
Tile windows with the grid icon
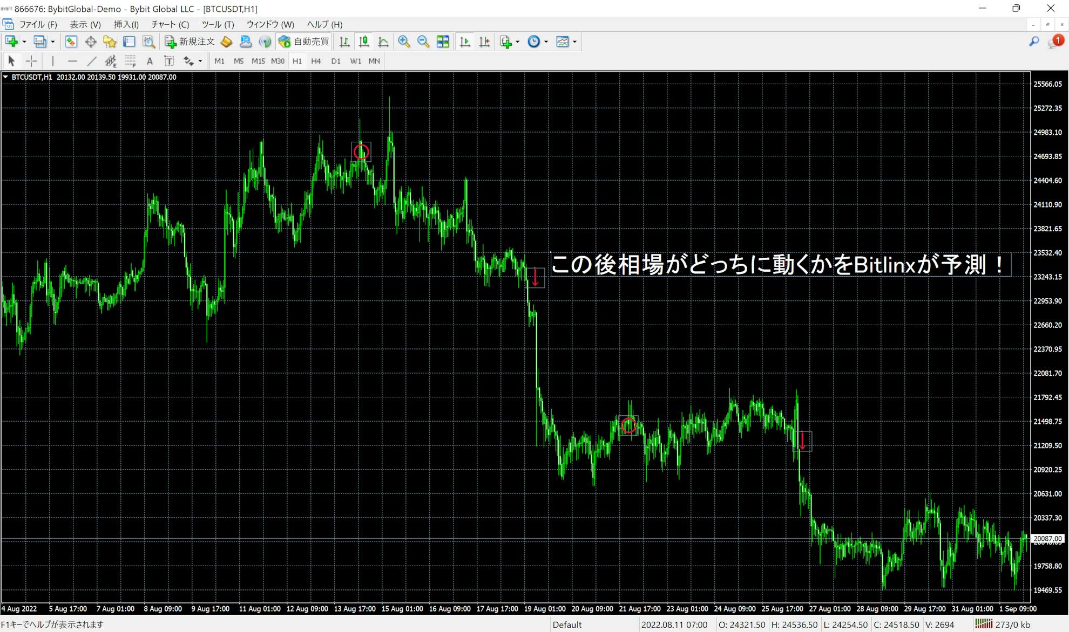tap(443, 42)
